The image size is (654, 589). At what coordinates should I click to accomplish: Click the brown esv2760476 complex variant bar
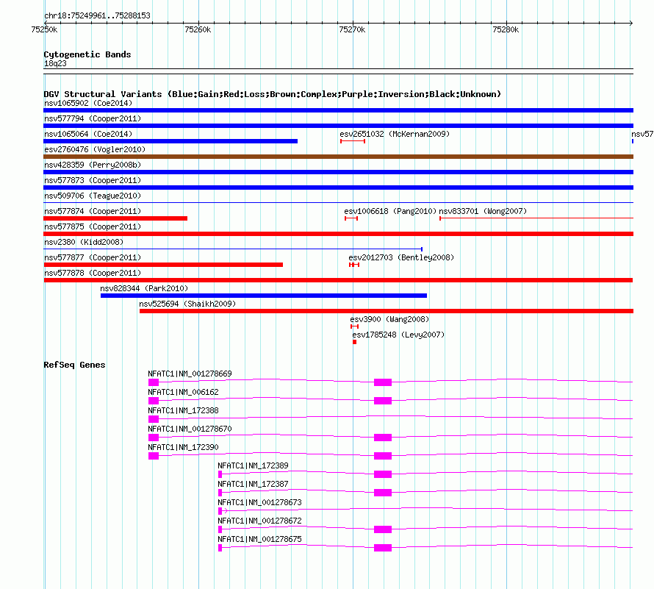pos(338,157)
